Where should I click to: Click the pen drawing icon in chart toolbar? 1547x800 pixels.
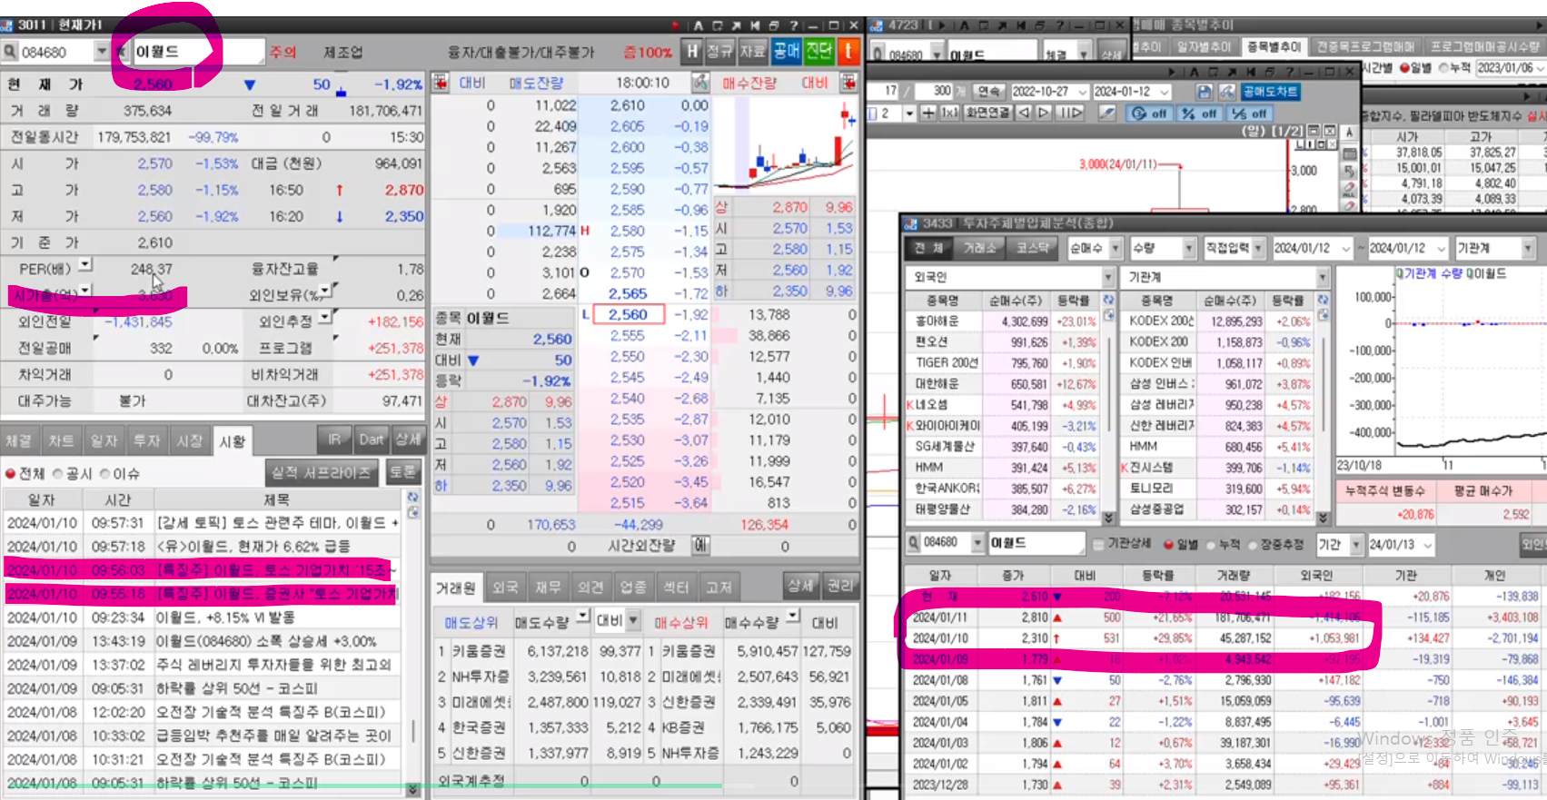[x=1106, y=113]
